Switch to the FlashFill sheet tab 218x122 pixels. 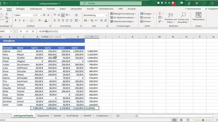point(87,116)
